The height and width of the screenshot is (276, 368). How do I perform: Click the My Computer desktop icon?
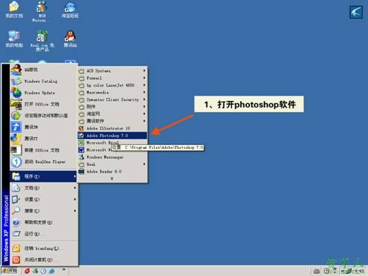[x=14, y=36]
